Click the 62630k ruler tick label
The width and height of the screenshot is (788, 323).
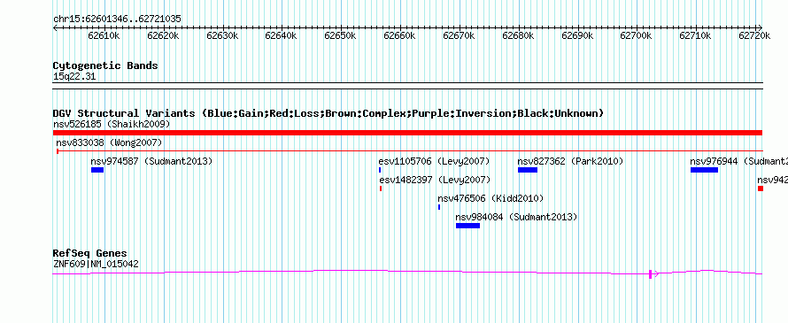coord(222,35)
